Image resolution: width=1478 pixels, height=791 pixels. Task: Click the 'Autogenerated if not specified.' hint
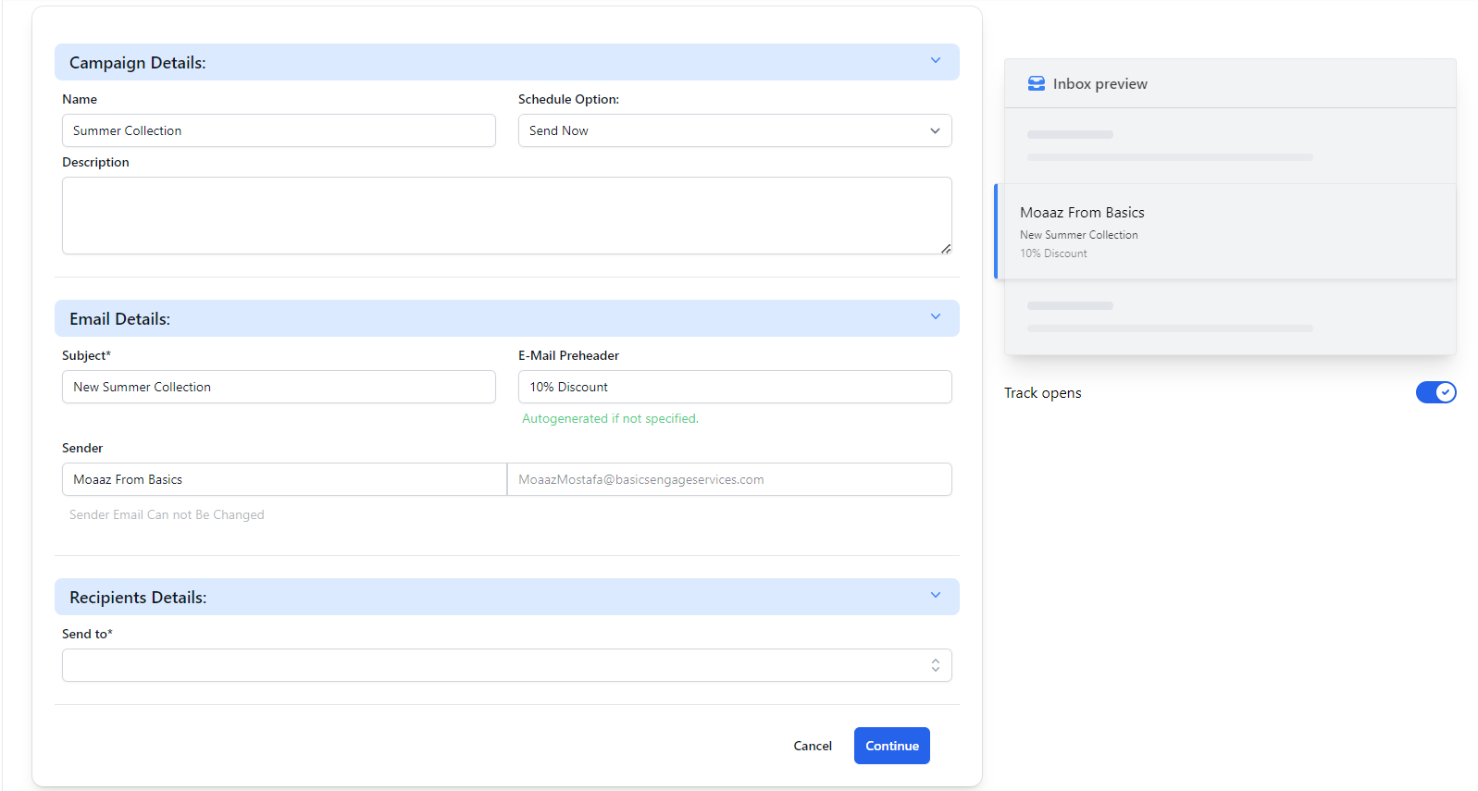click(610, 419)
